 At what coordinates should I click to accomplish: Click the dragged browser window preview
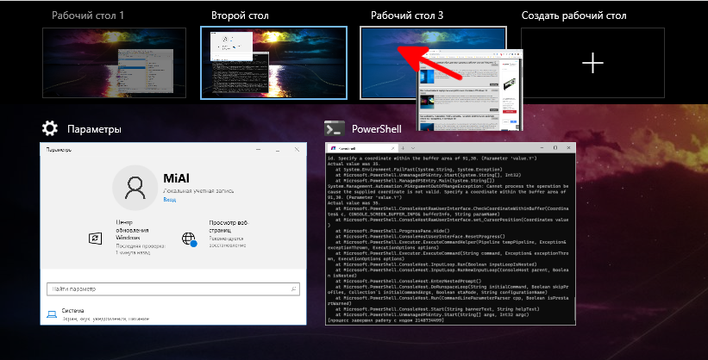[471, 90]
